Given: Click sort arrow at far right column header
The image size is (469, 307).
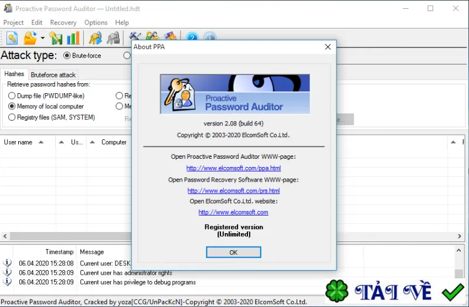Looking at the screenshot, I should click(453, 142).
